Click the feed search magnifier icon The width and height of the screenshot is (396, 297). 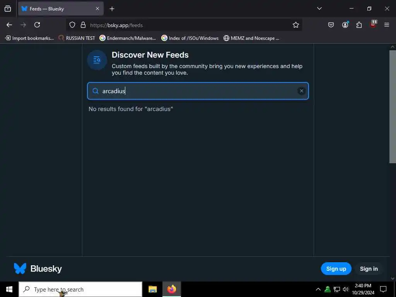coord(96,91)
